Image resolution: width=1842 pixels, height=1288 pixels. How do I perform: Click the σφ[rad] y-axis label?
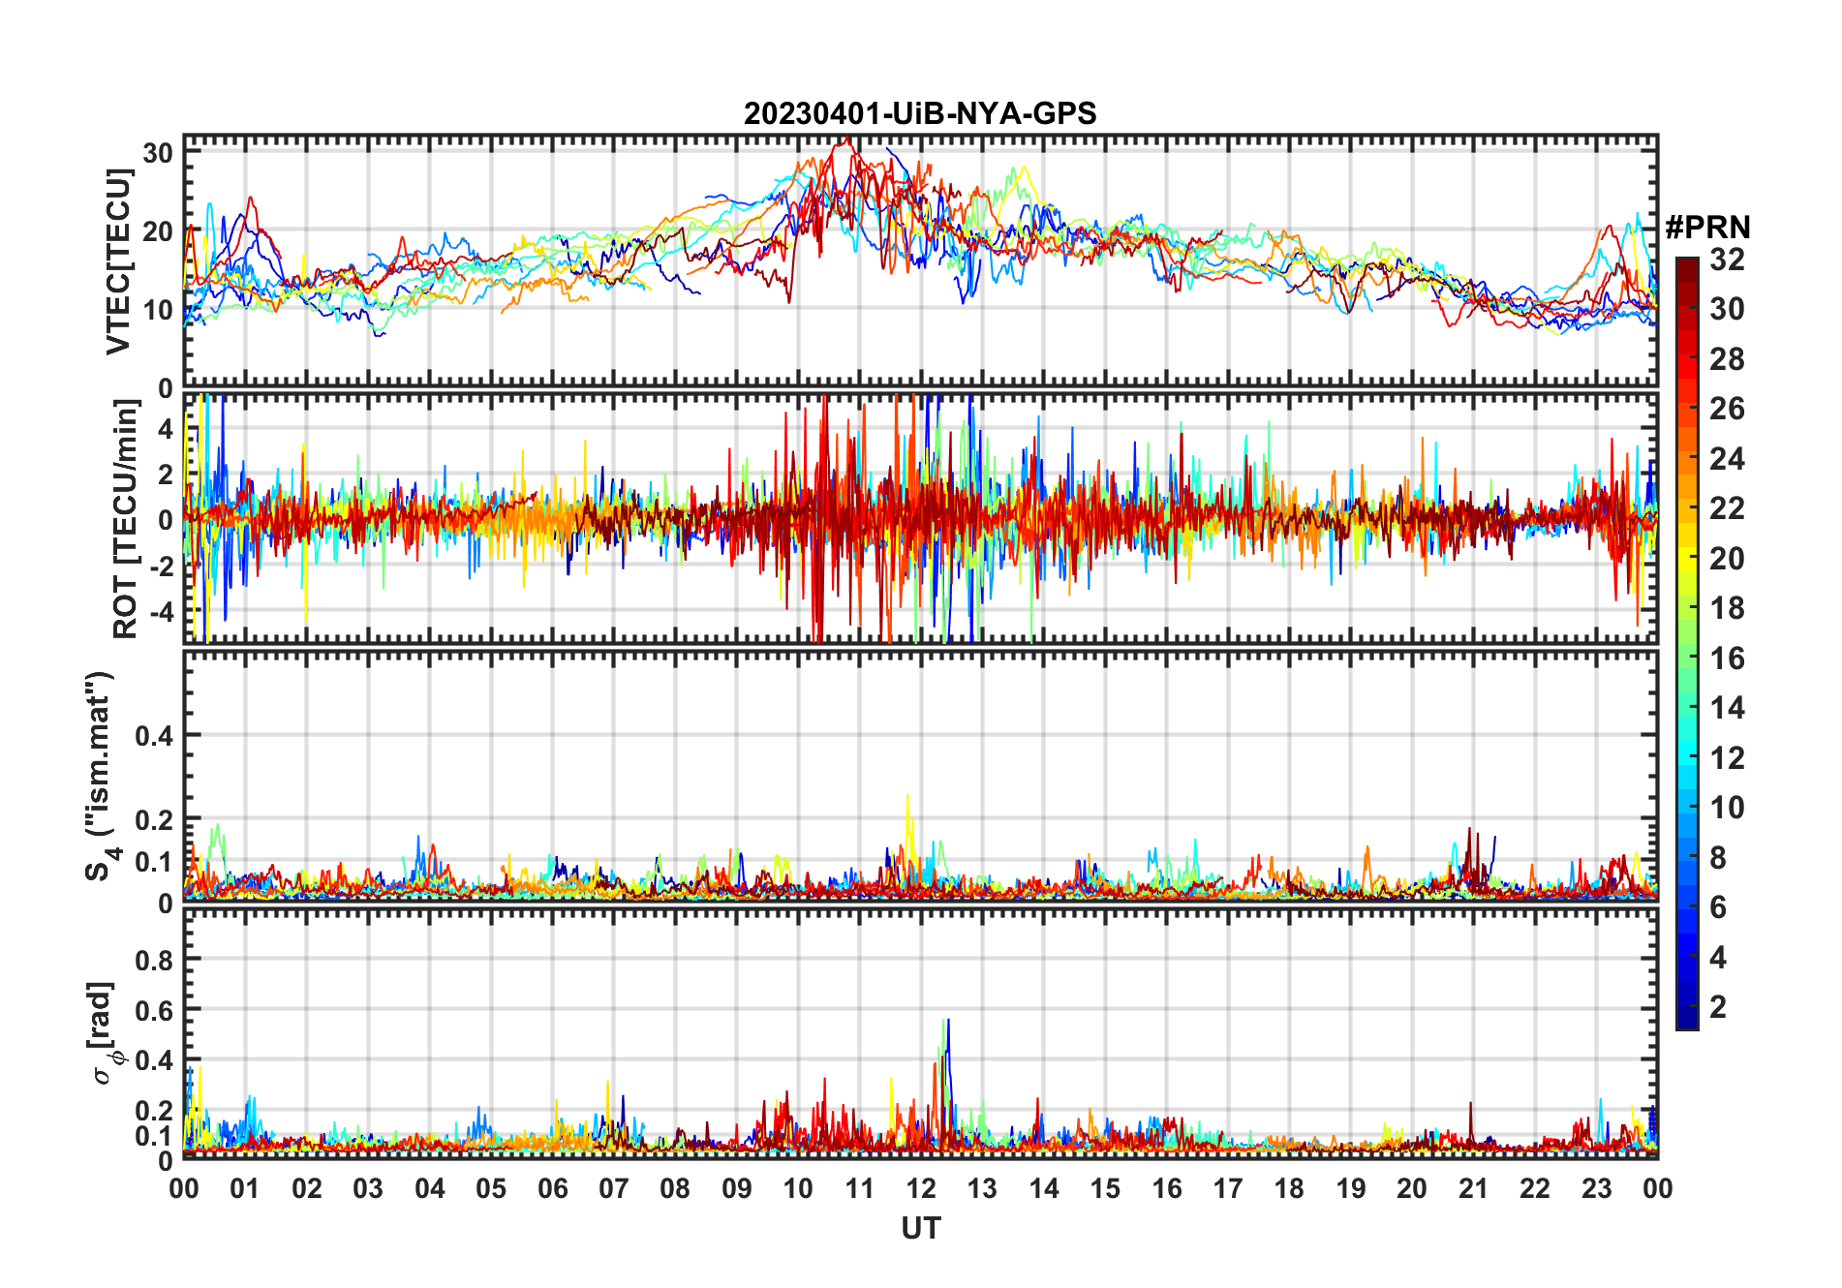click(103, 1032)
